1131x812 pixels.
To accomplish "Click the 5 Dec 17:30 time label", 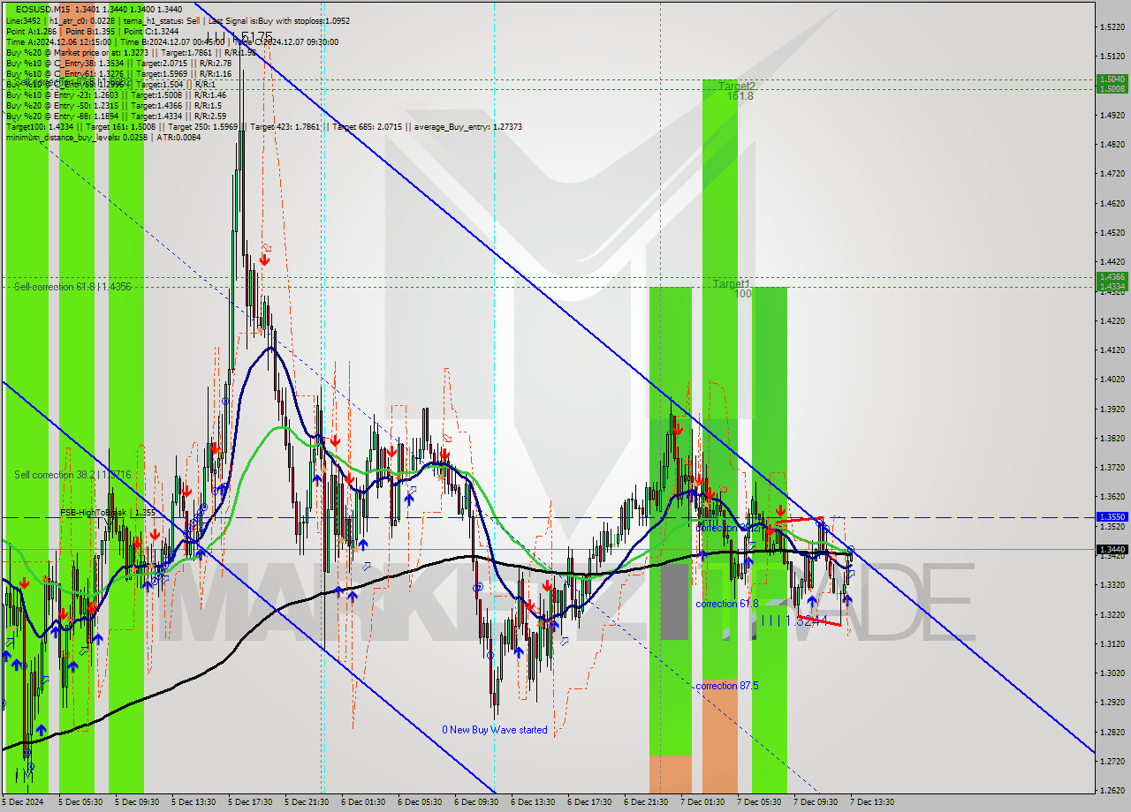I will pos(250,802).
